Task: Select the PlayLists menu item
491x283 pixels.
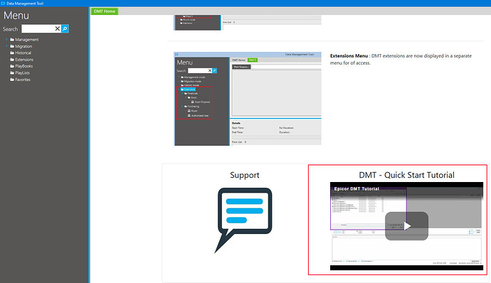Action: [22, 73]
